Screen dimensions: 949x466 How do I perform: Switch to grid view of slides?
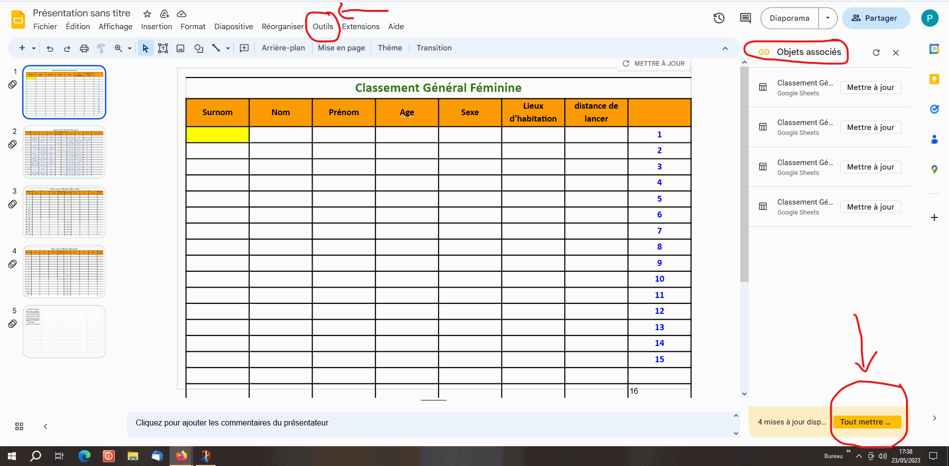pyautogui.click(x=19, y=426)
